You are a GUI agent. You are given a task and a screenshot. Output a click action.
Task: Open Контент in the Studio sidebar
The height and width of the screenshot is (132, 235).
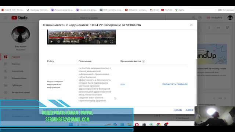point(16,64)
